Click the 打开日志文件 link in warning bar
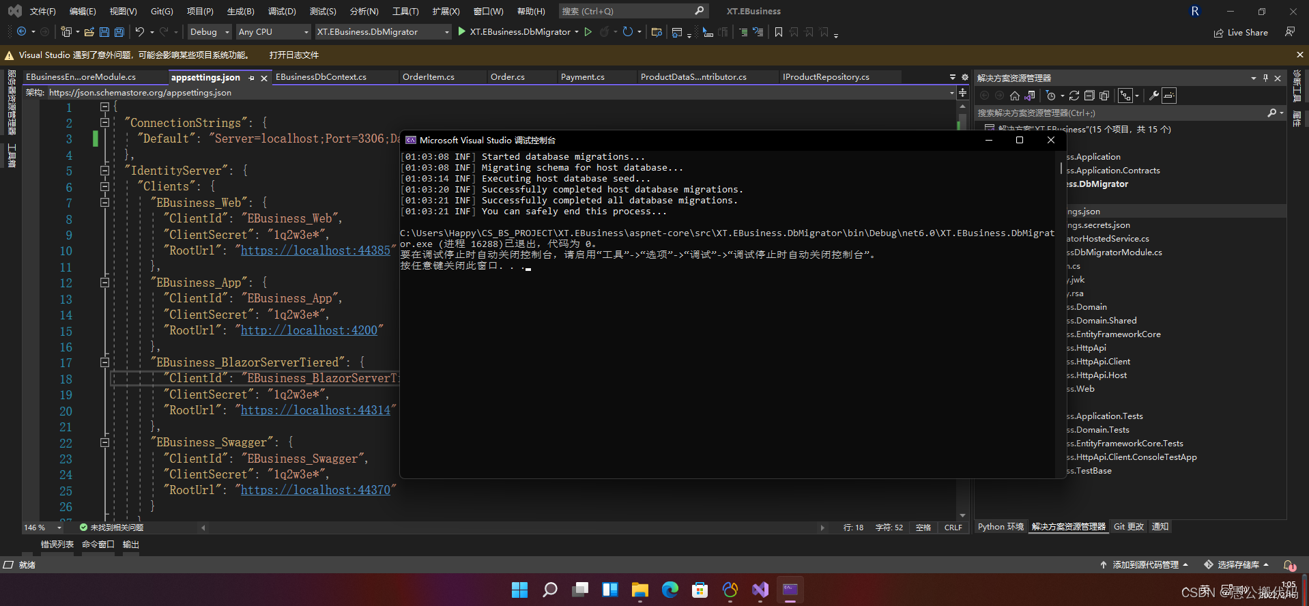Viewport: 1309px width, 606px height. (293, 55)
